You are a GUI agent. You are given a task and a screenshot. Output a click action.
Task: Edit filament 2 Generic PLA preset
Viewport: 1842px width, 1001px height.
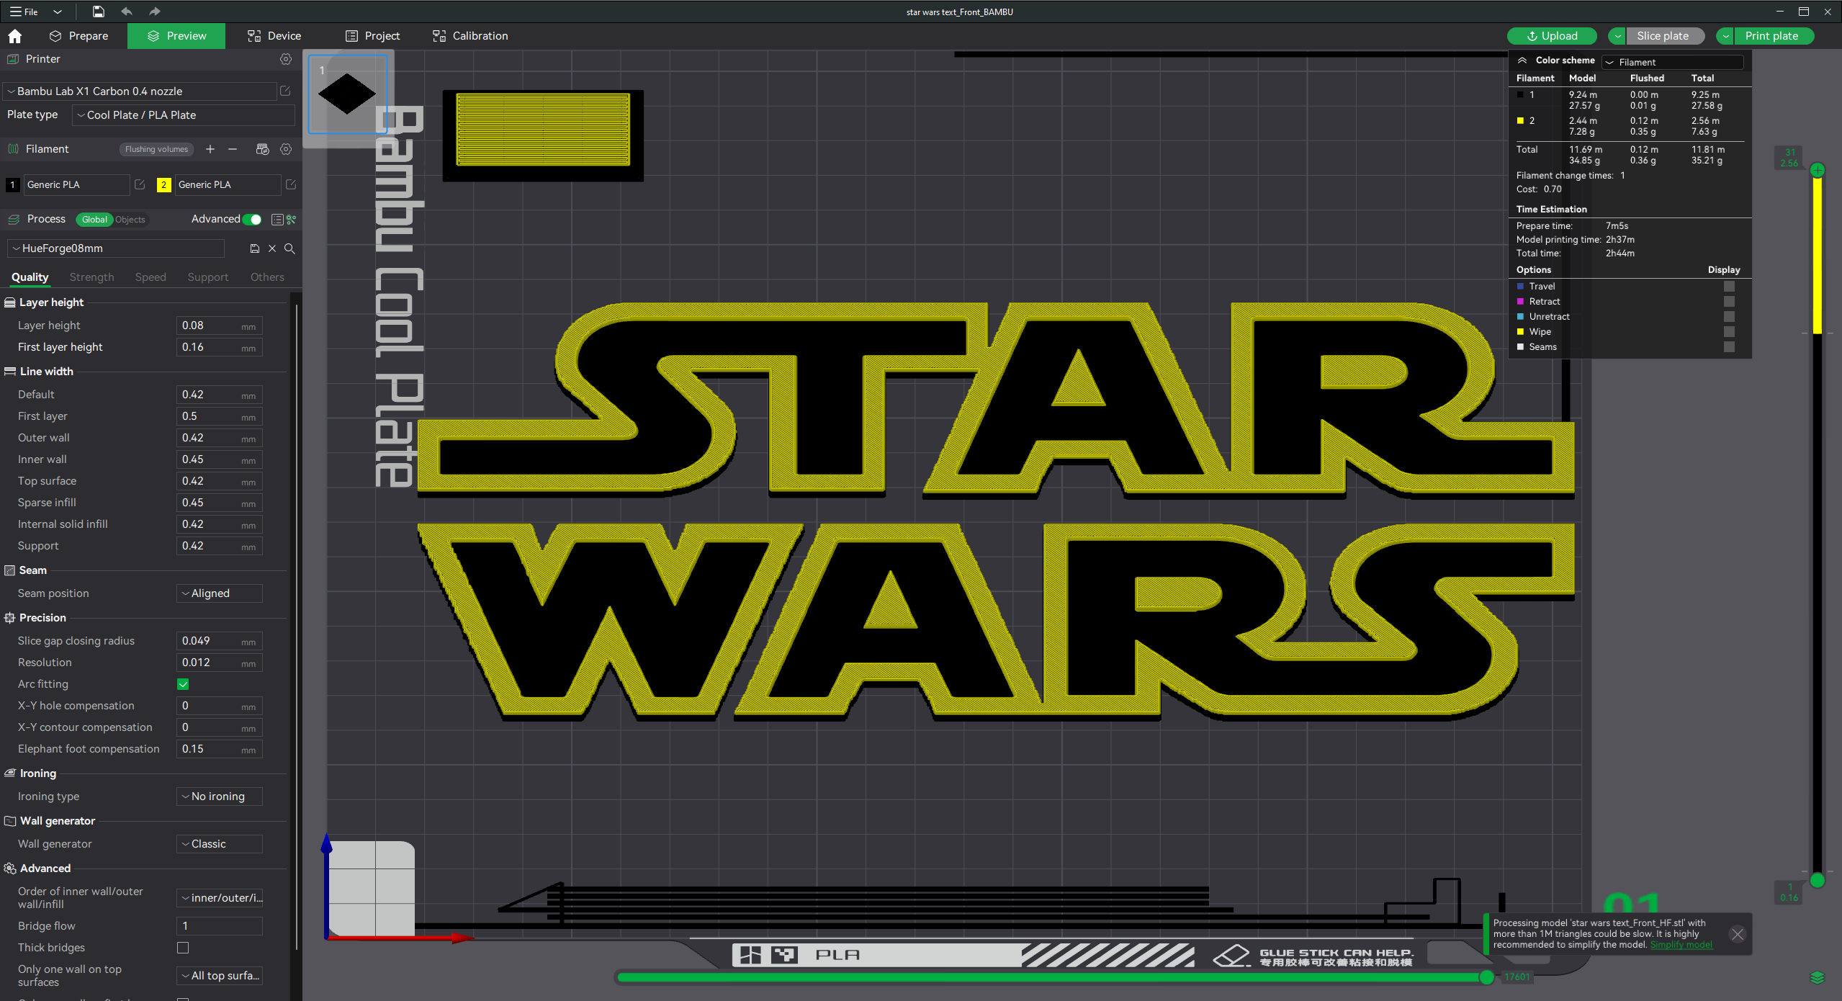coord(291,184)
